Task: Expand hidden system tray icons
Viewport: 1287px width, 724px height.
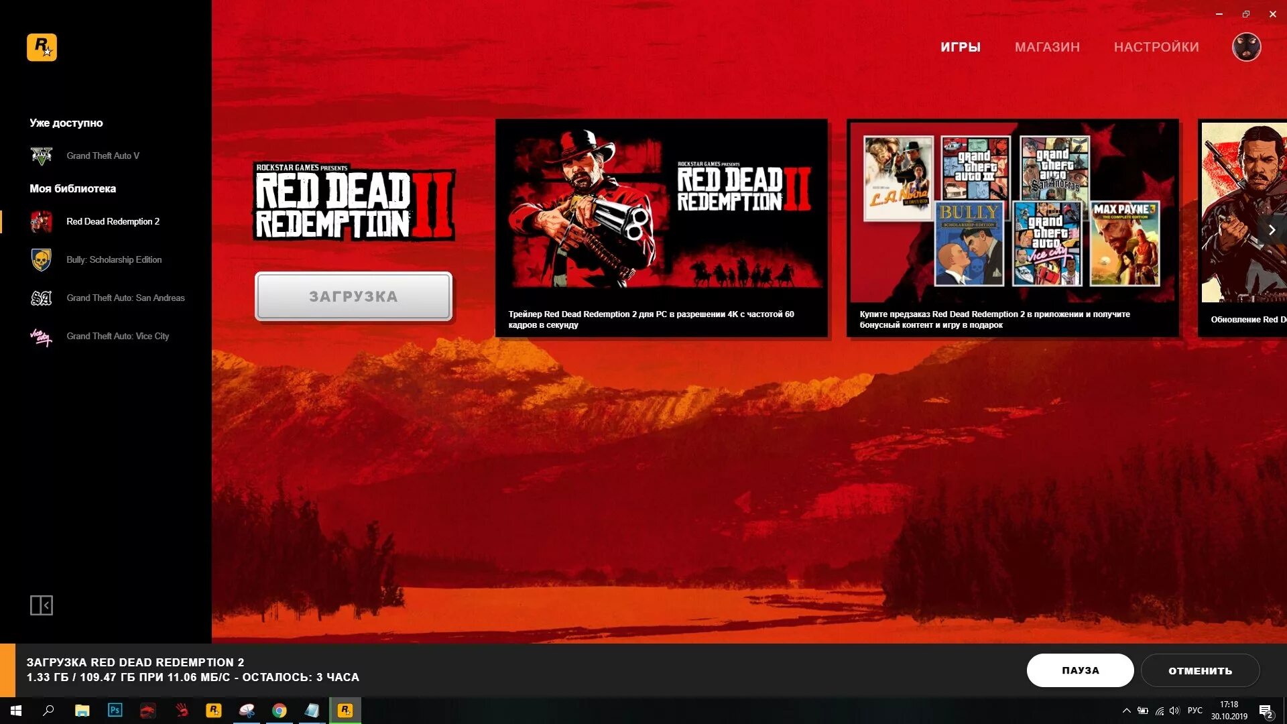Action: [1127, 711]
